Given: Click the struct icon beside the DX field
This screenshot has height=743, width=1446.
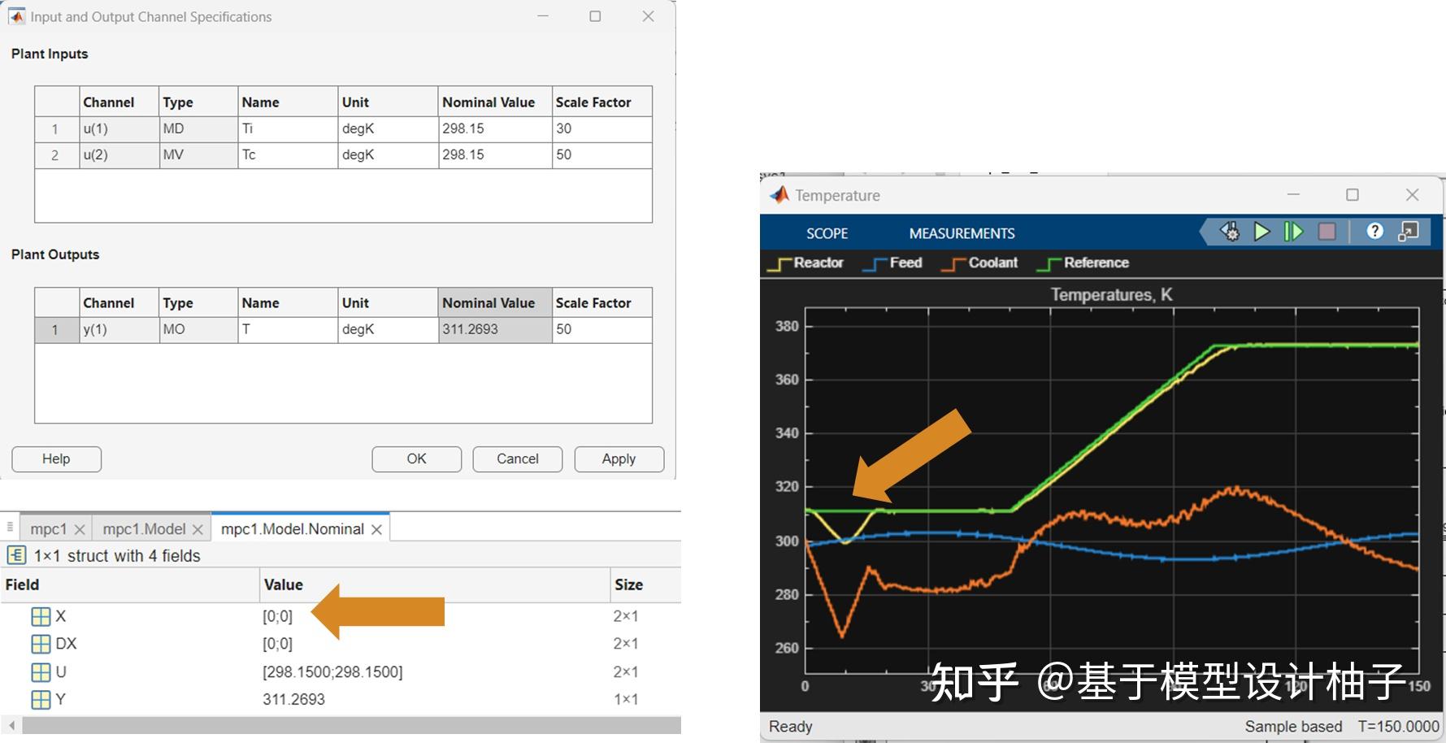Looking at the screenshot, I should pyautogui.click(x=41, y=643).
